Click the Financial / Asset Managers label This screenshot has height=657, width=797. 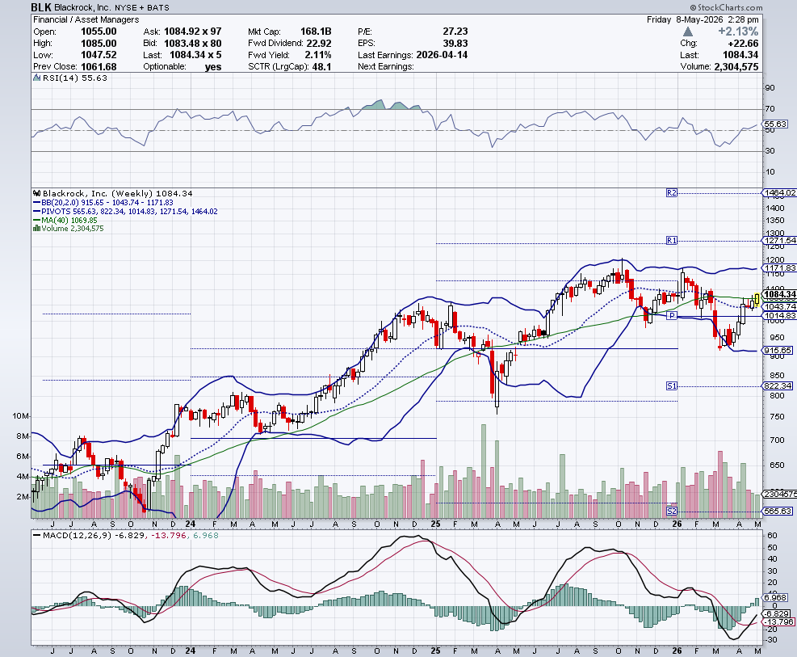click(x=86, y=19)
